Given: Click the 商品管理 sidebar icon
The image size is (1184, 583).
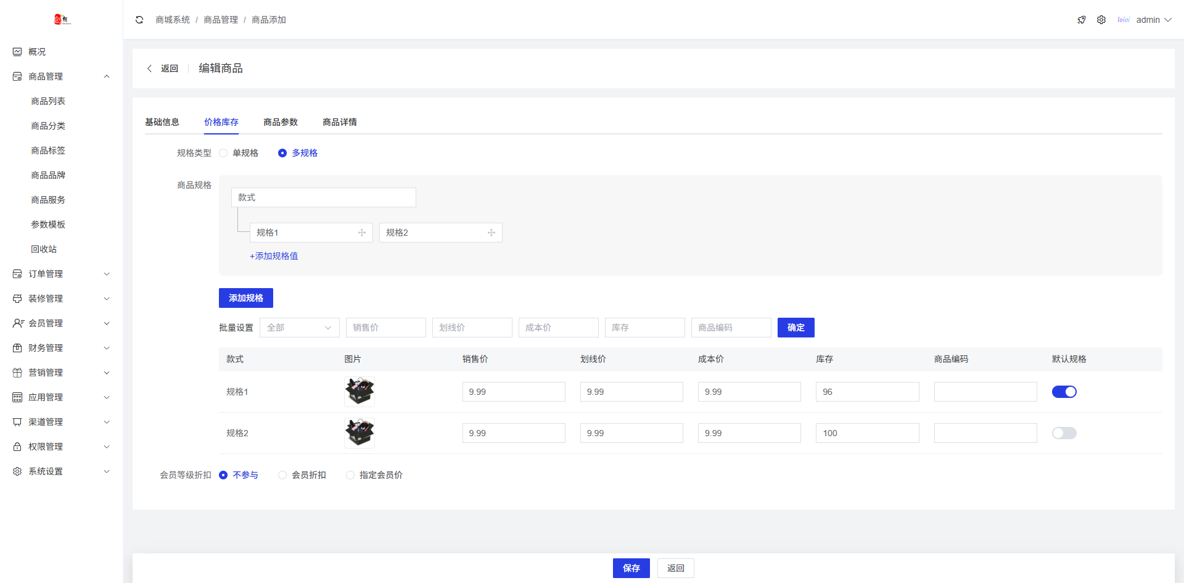Looking at the screenshot, I should click(17, 76).
